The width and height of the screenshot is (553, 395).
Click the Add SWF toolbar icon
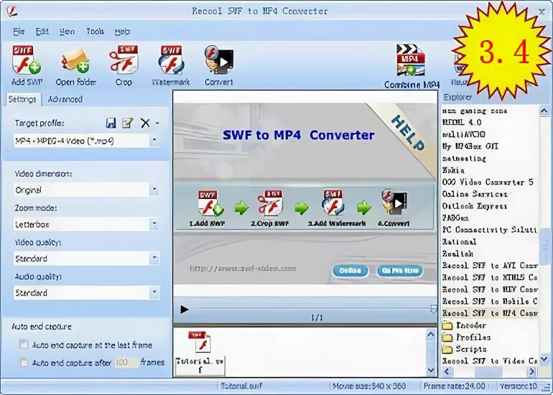point(27,60)
